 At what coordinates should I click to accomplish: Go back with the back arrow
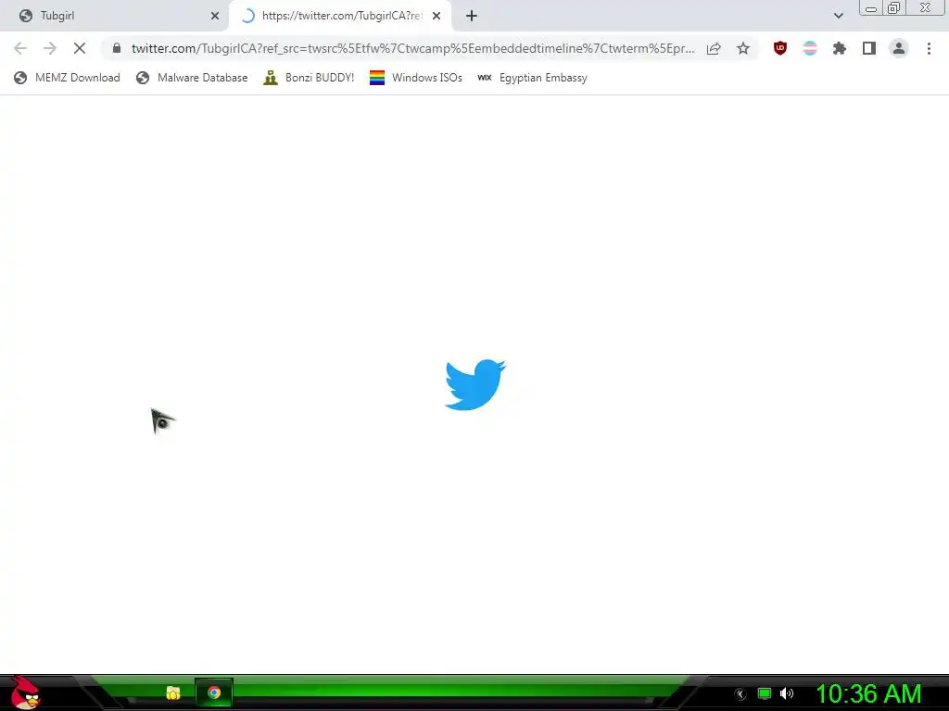point(20,48)
